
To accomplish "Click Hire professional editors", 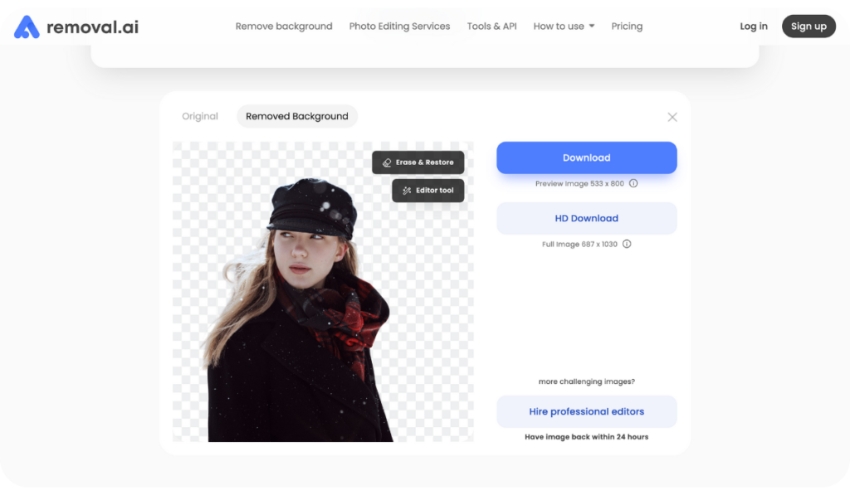I will 586,411.
